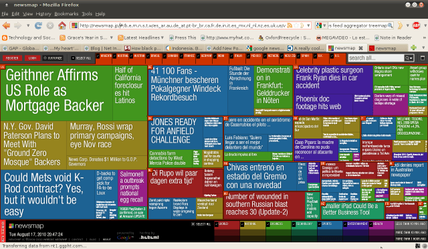Switch to the GAP - Globa... tab
This screenshot has height=249, width=428.
click(21, 48)
